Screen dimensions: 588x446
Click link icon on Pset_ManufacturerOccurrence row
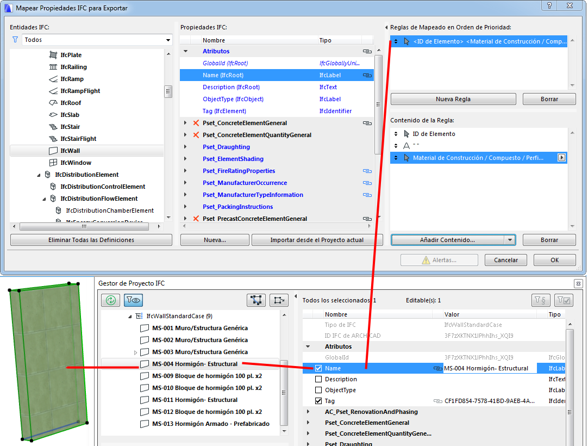point(367,183)
